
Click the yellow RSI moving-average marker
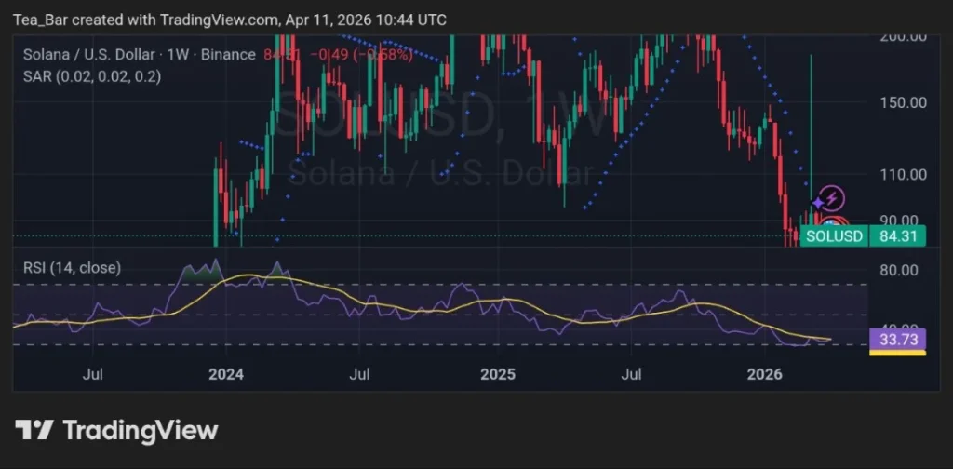pyautogui.click(x=897, y=353)
